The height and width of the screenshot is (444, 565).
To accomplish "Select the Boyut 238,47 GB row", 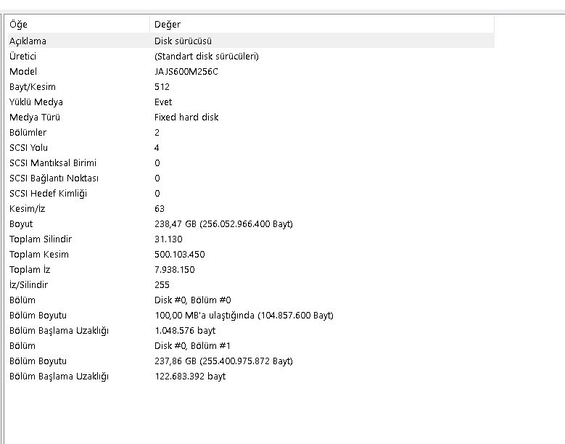I will click(251, 223).
